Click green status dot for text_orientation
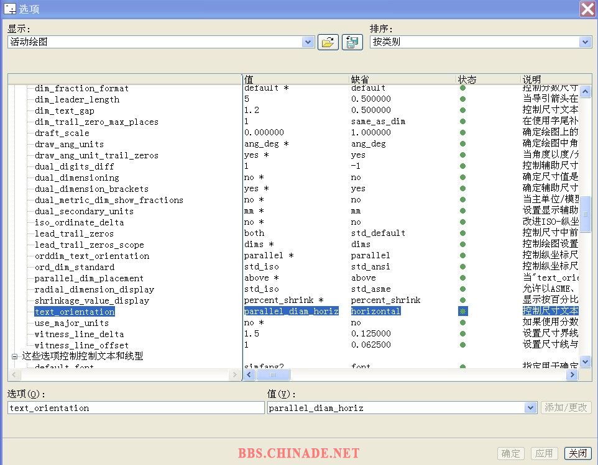 [462, 312]
